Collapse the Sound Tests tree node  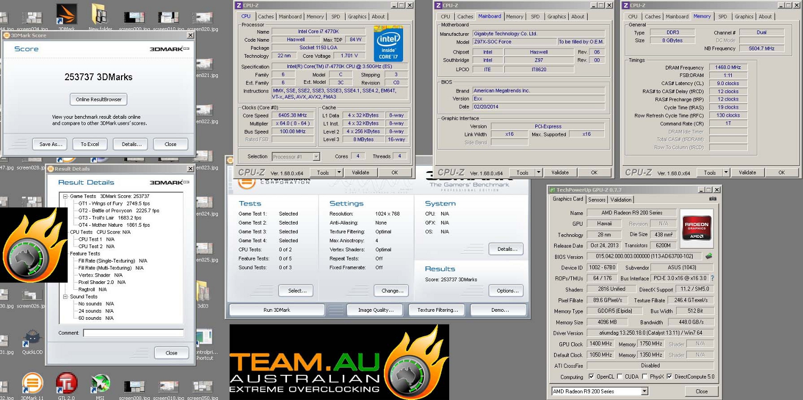[x=65, y=296]
